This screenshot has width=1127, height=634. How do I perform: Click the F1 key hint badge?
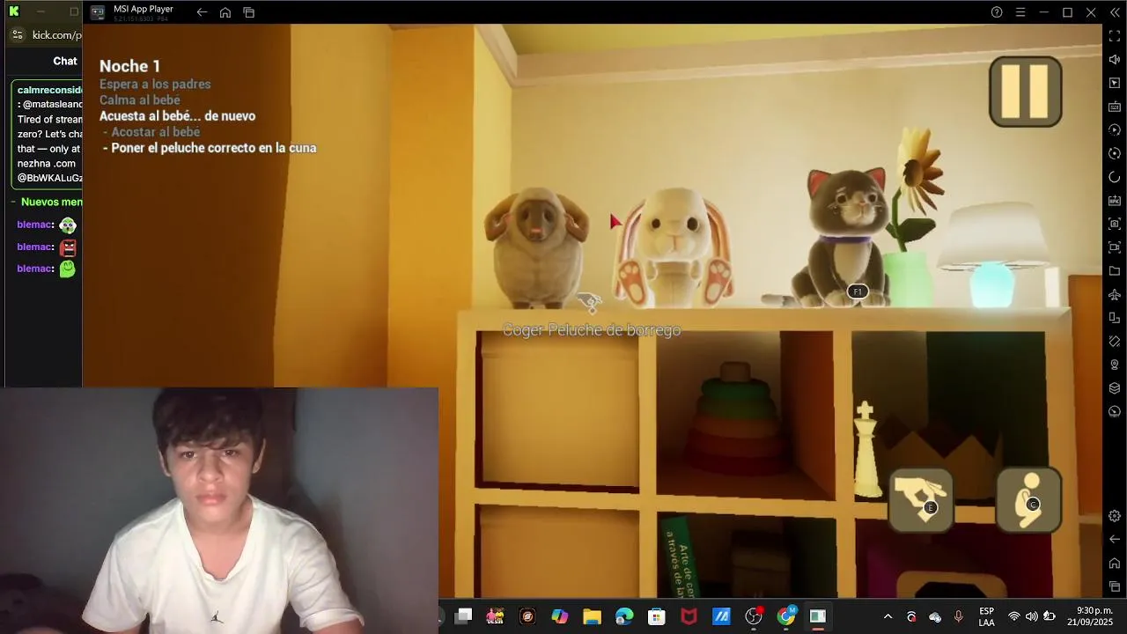(858, 291)
